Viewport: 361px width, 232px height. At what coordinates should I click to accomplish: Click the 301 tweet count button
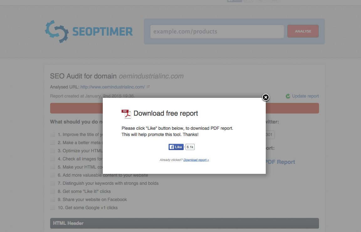(269, 134)
